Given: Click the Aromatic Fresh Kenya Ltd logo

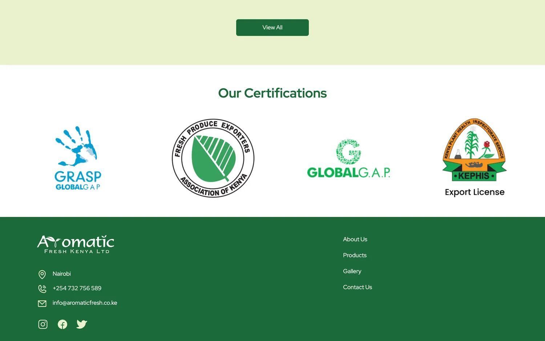Looking at the screenshot, I should pos(76,244).
